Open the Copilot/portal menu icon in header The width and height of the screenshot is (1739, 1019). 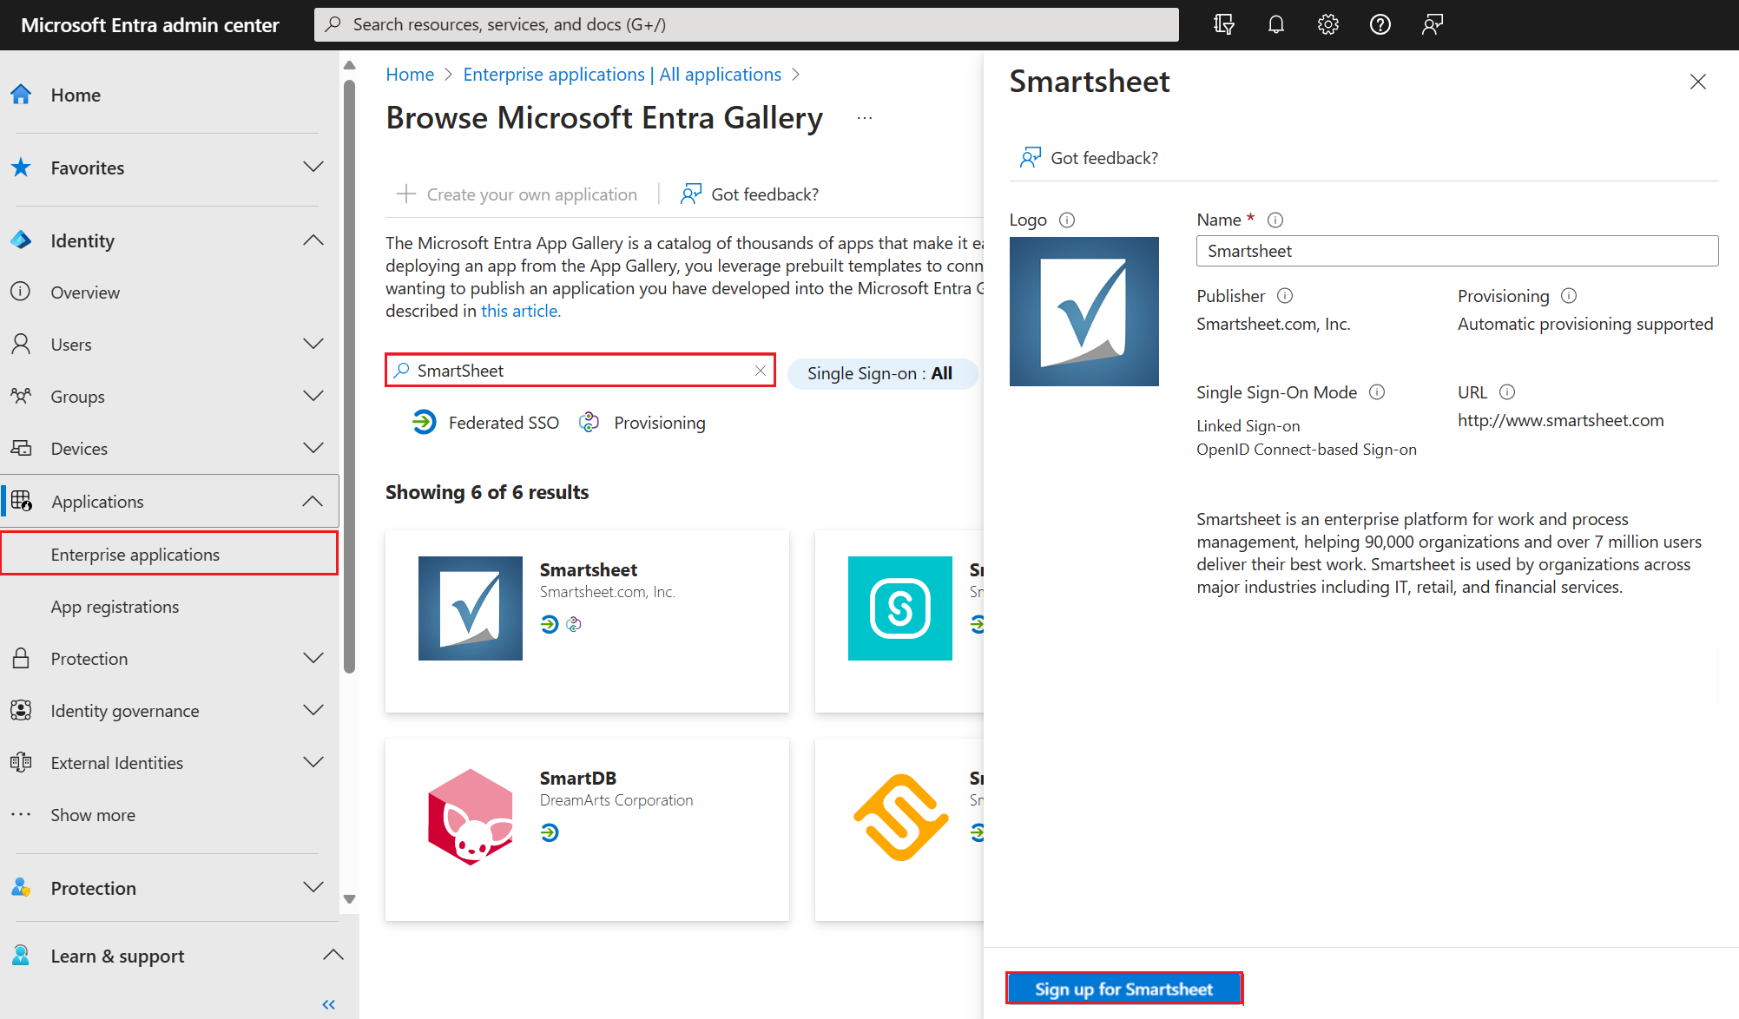1223,24
